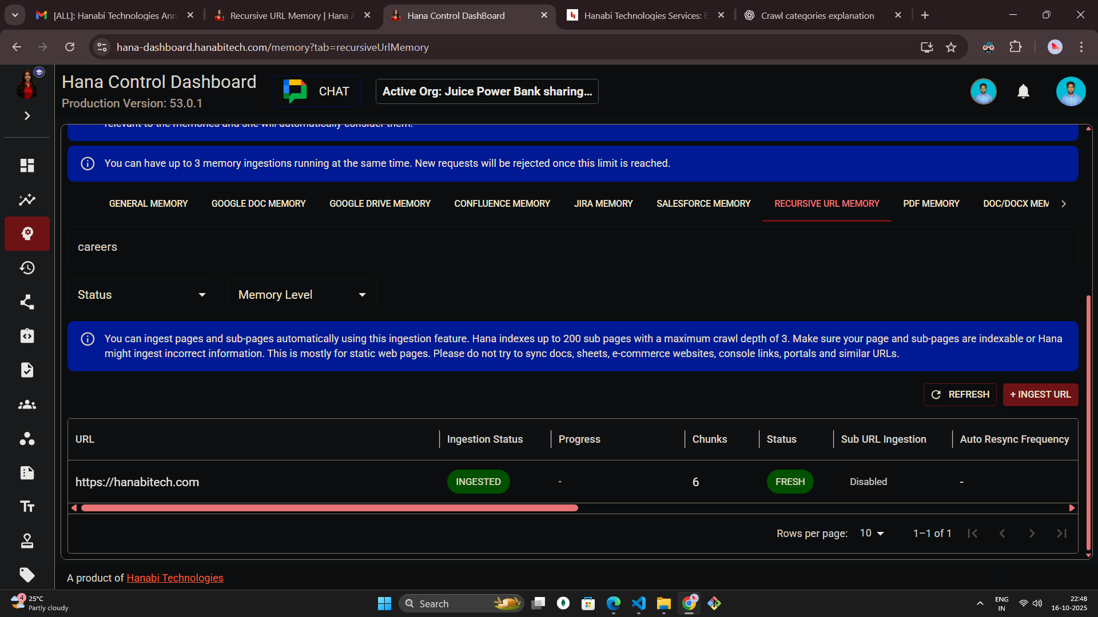Click the Refresh button
This screenshot has width=1098, height=617.
point(960,395)
